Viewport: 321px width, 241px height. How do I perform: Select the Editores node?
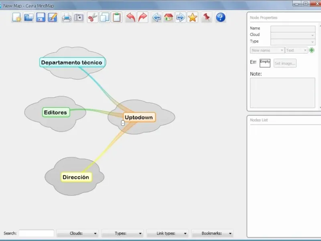coord(56,112)
